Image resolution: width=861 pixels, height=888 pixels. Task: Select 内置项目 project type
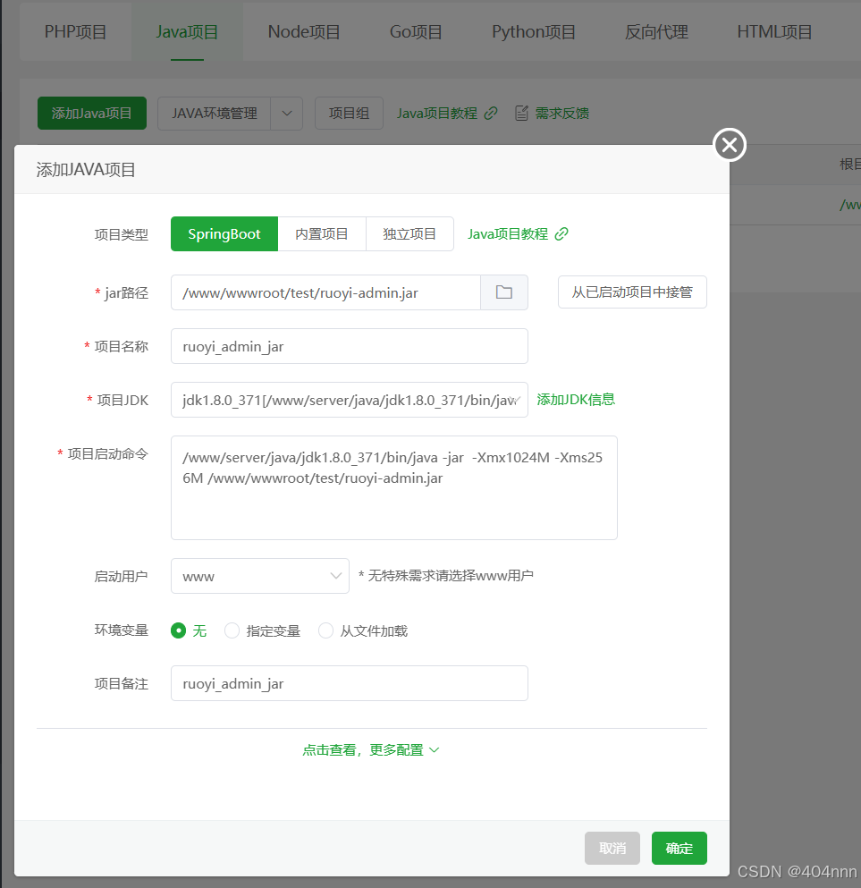(322, 234)
